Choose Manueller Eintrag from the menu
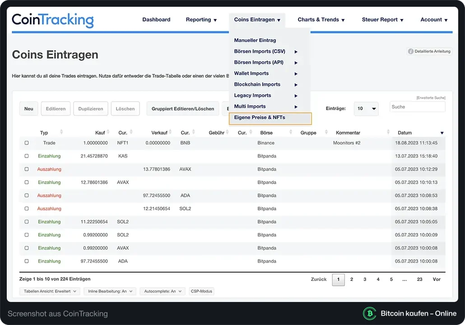Screen dimensions: 465x325 coord(255,40)
